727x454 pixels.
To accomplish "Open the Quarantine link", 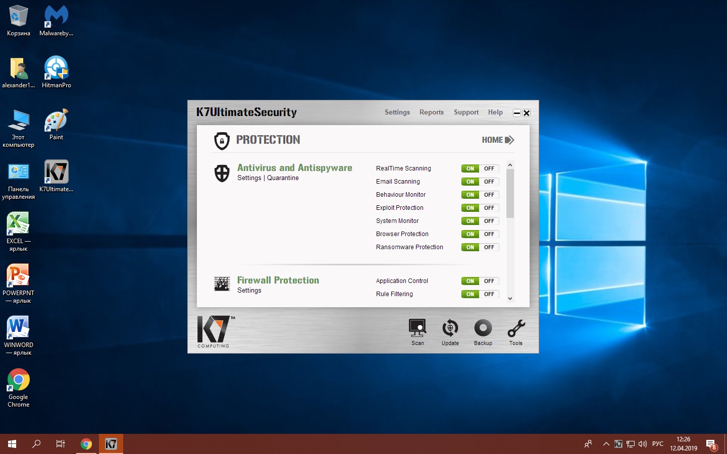I will point(283,178).
